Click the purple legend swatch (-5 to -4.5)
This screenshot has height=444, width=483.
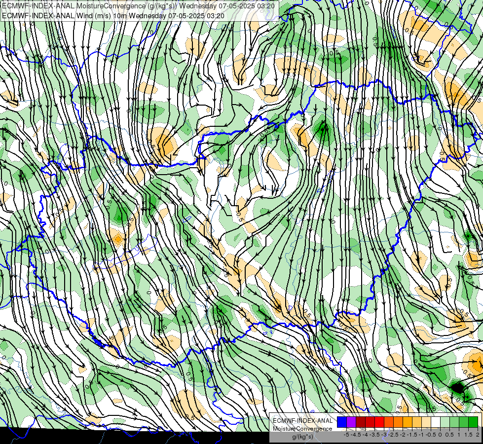351,422
